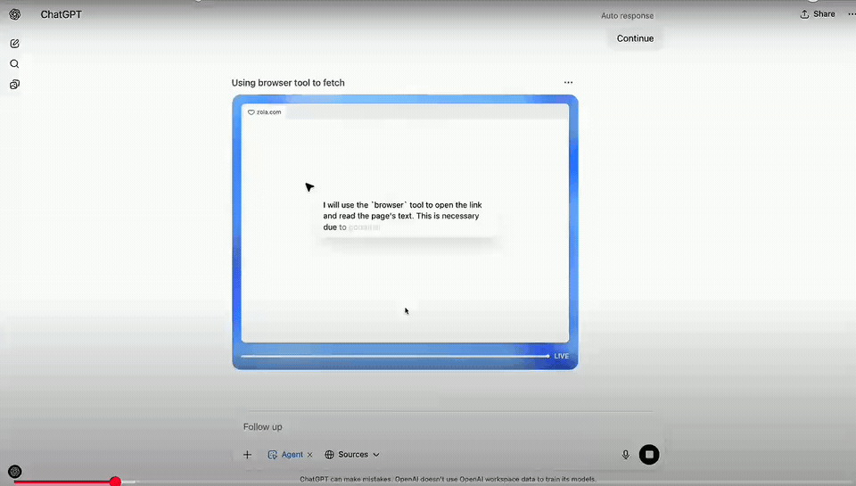Viewport: 856px width, 486px height.
Task: Start a new chat with the compose icon
Action: 15,43
